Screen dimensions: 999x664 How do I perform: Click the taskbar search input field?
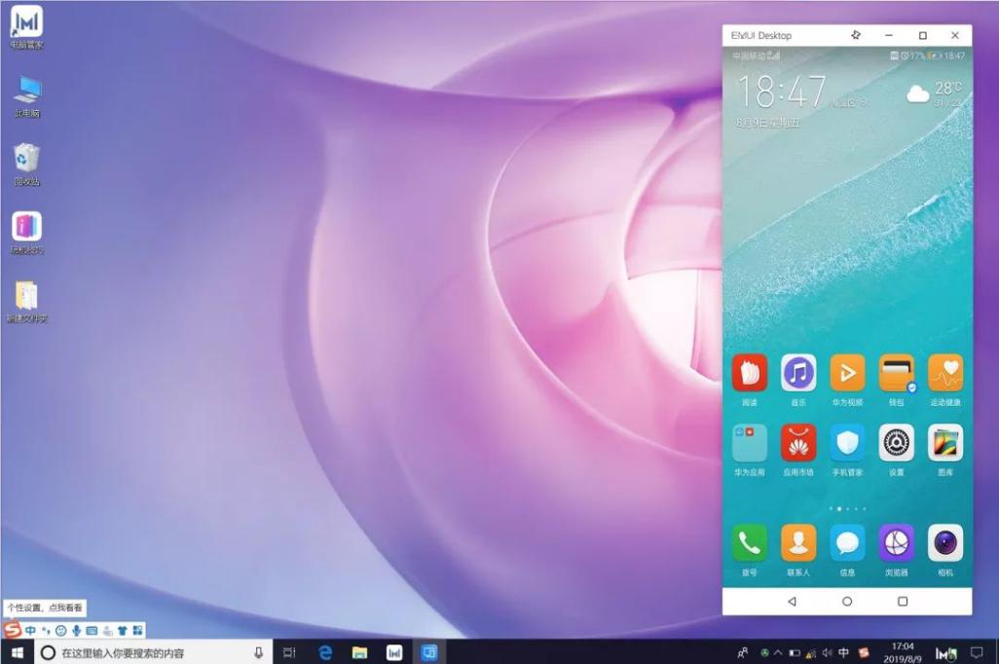(x=136, y=652)
